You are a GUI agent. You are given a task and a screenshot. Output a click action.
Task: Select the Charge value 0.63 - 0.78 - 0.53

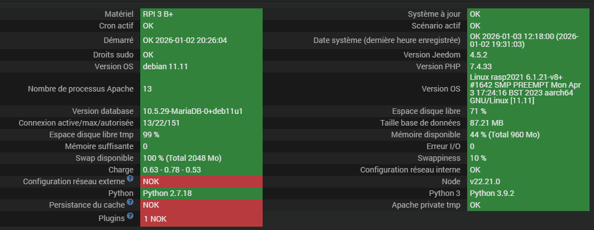[172, 170]
